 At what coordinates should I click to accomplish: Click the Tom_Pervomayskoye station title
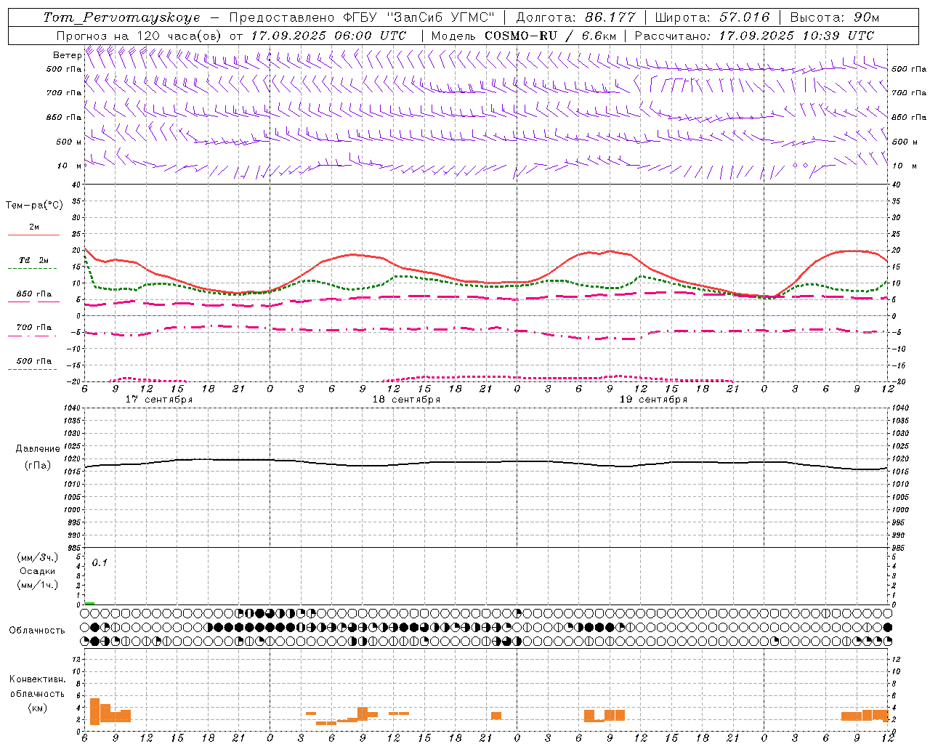pyautogui.click(x=121, y=18)
